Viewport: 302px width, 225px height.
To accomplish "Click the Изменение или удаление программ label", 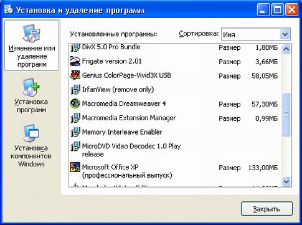I will (x=32, y=56).
